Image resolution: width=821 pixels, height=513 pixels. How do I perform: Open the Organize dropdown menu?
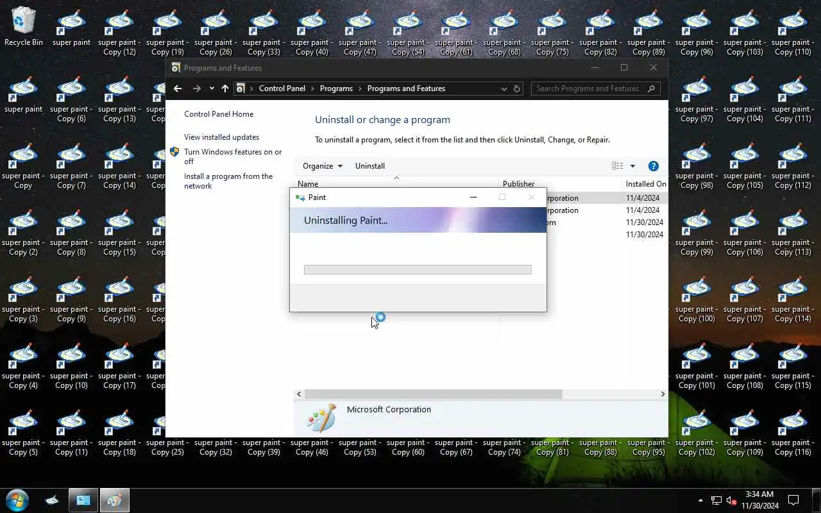(323, 166)
